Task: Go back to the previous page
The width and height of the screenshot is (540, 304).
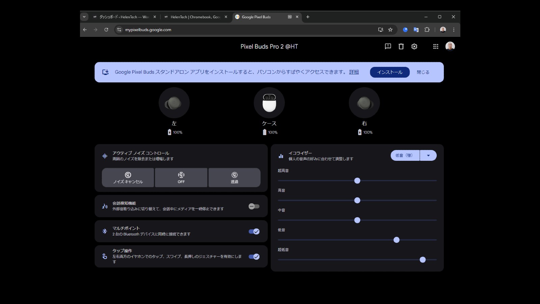Action: point(85,30)
